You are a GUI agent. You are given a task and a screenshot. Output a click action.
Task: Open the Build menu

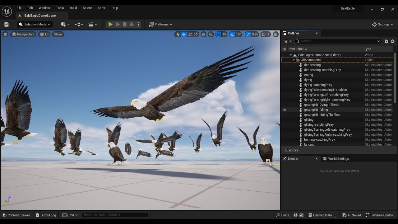[x=73, y=8]
